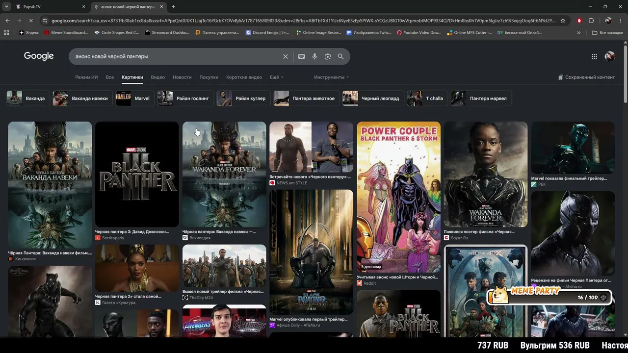Open the Википедия Wakanda Forever poster
Screen dimensions: 628x353
(x=224, y=174)
